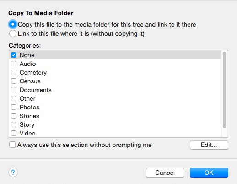The width and height of the screenshot is (237, 184).
Task: Open help with the question mark icon
Action: point(13,173)
